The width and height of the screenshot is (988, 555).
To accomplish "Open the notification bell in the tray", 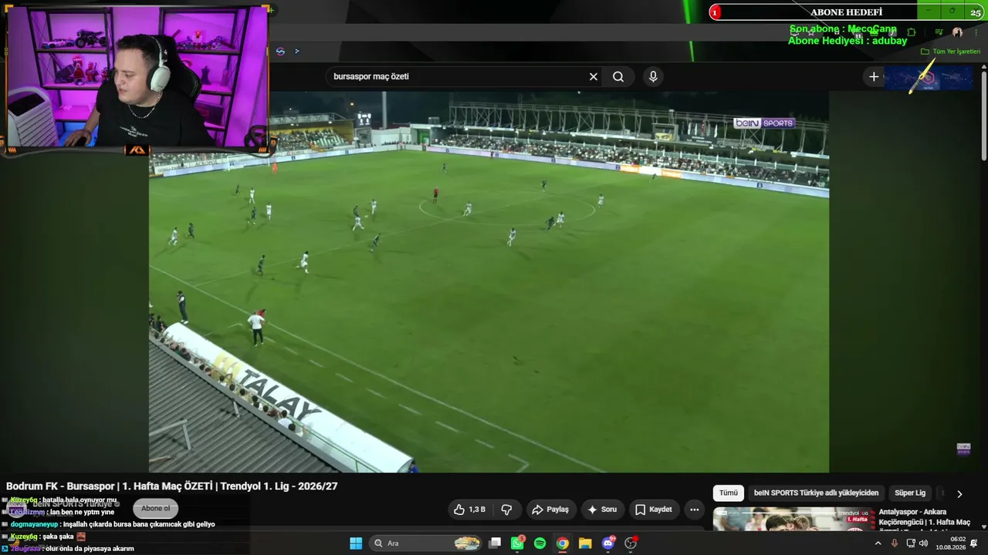I will point(974,543).
